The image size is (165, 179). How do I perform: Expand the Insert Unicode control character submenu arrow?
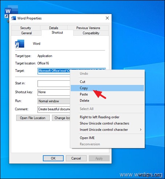[x=141, y=130]
